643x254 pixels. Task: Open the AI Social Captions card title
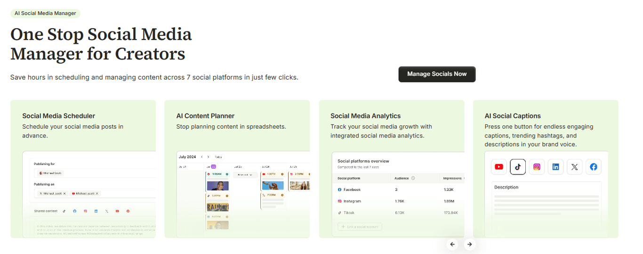tap(513, 116)
